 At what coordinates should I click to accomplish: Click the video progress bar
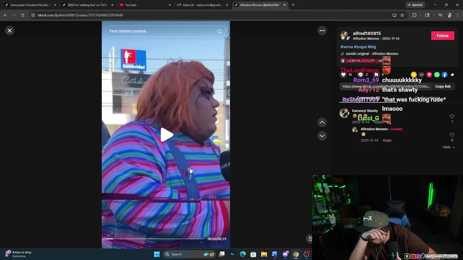click(154, 239)
